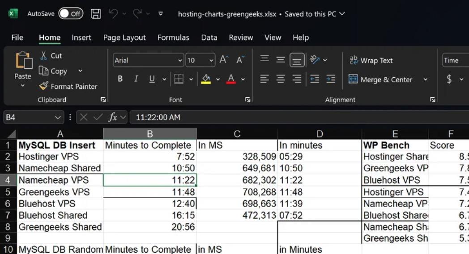Open the Alignment dialog launcher
The width and height of the screenshot is (469, 254).
(x=432, y=100)
